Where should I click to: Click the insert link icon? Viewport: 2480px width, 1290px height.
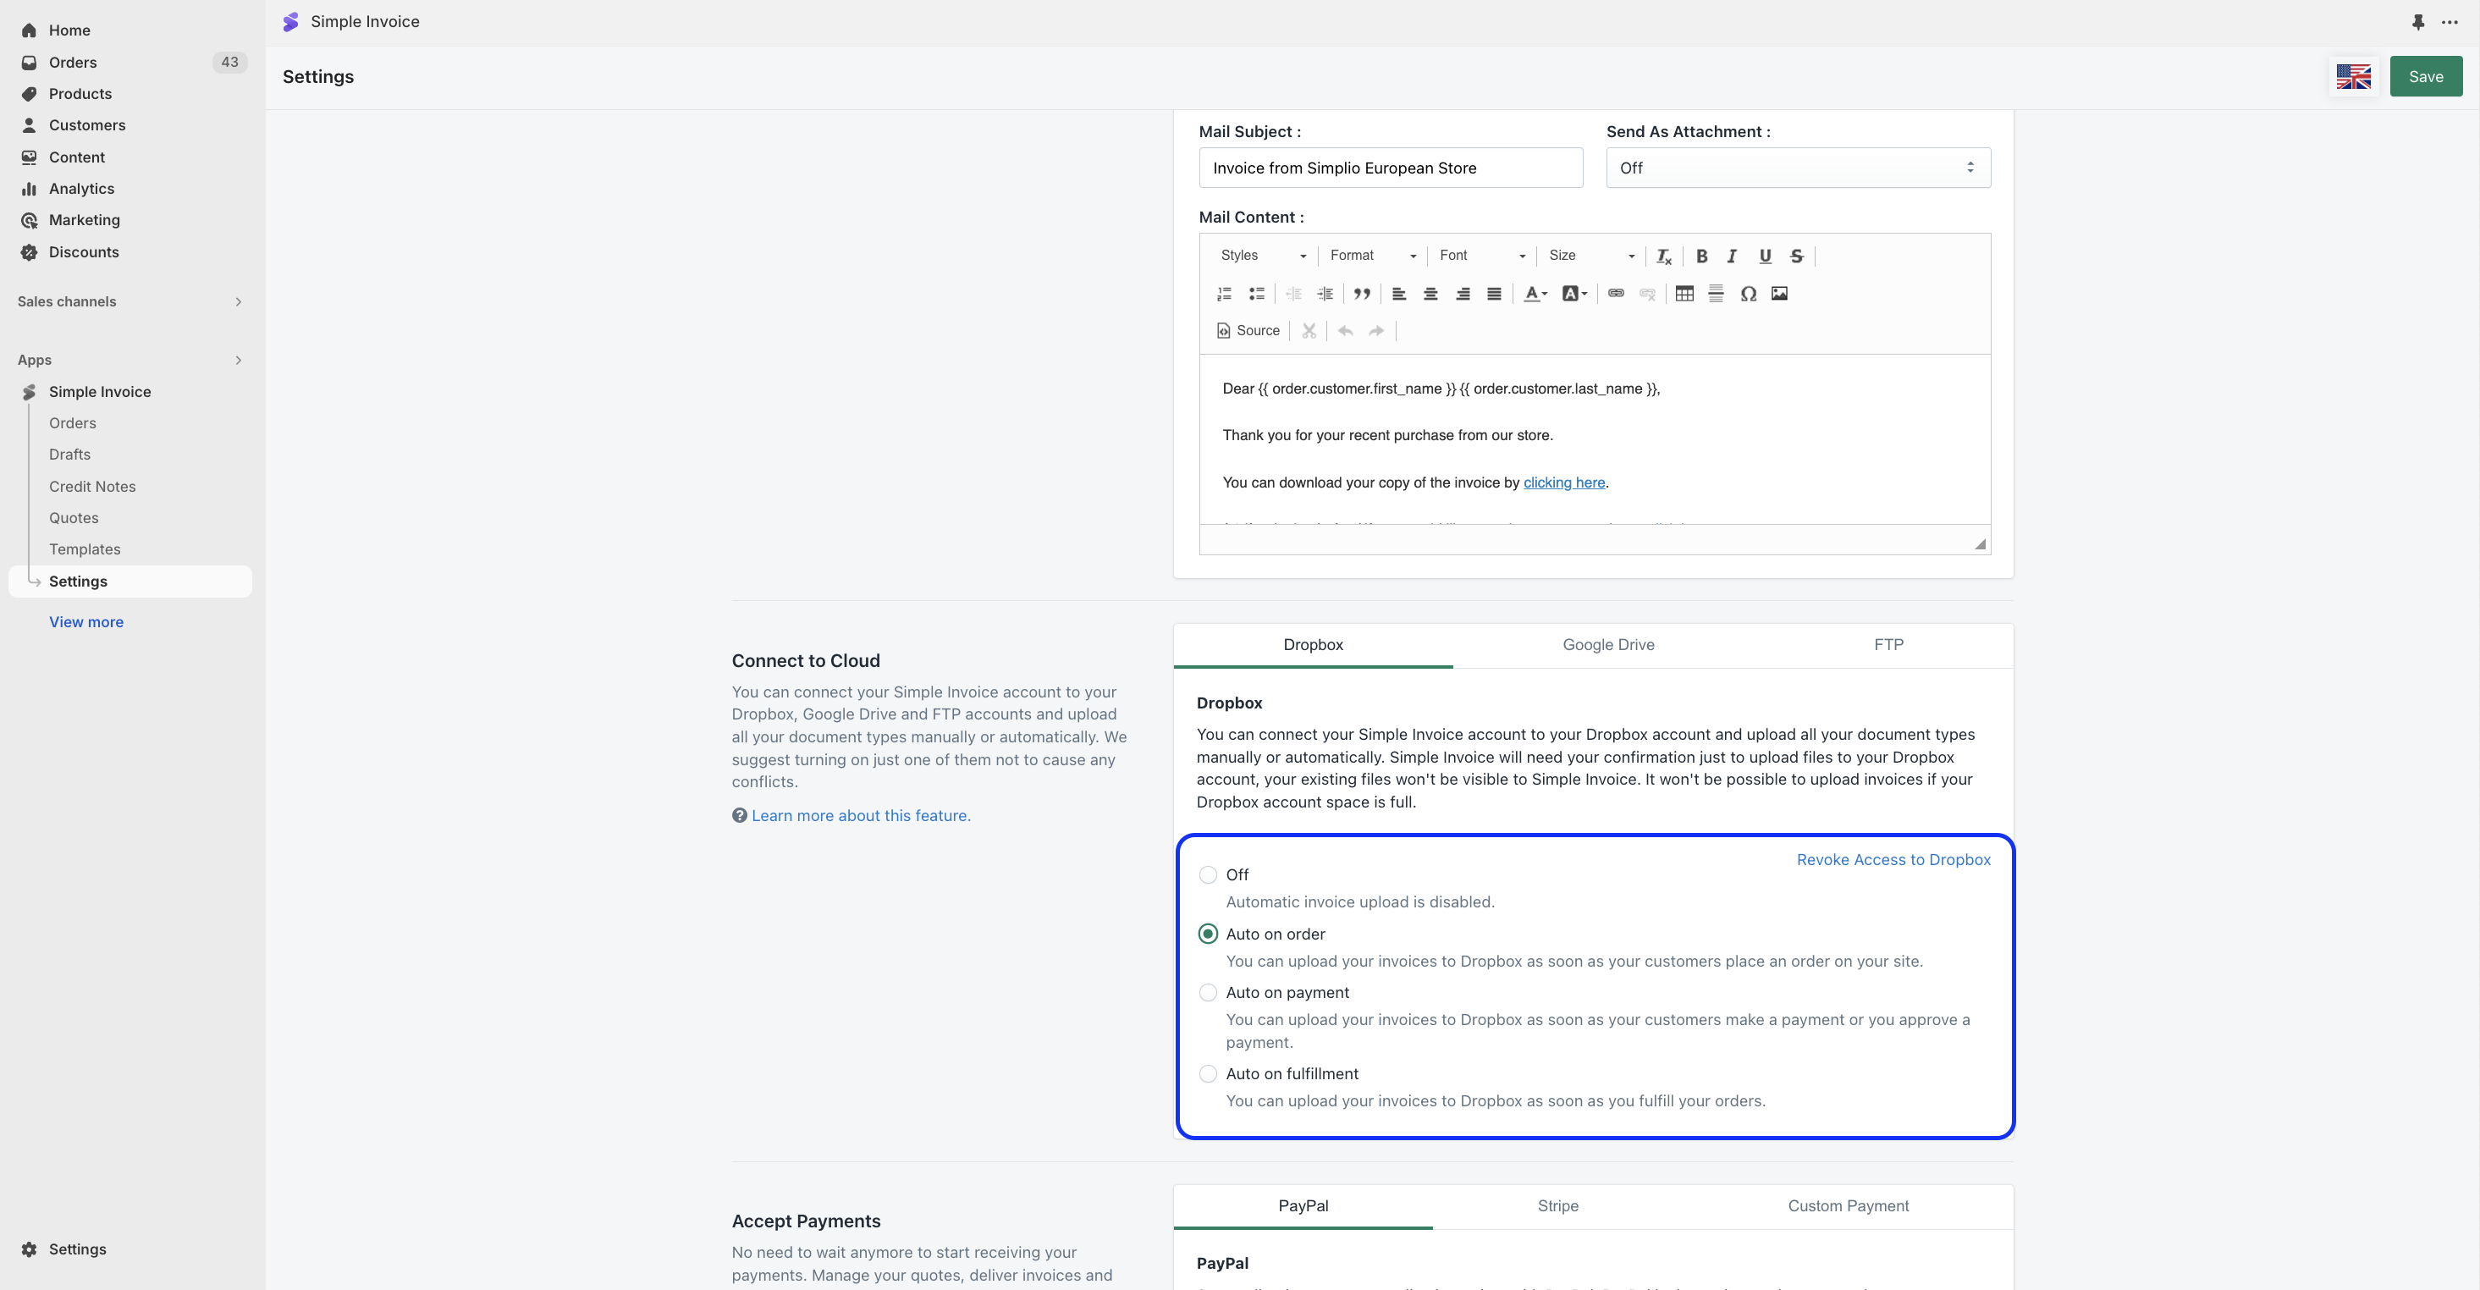pyautogui.click(x=1616, y=294)
